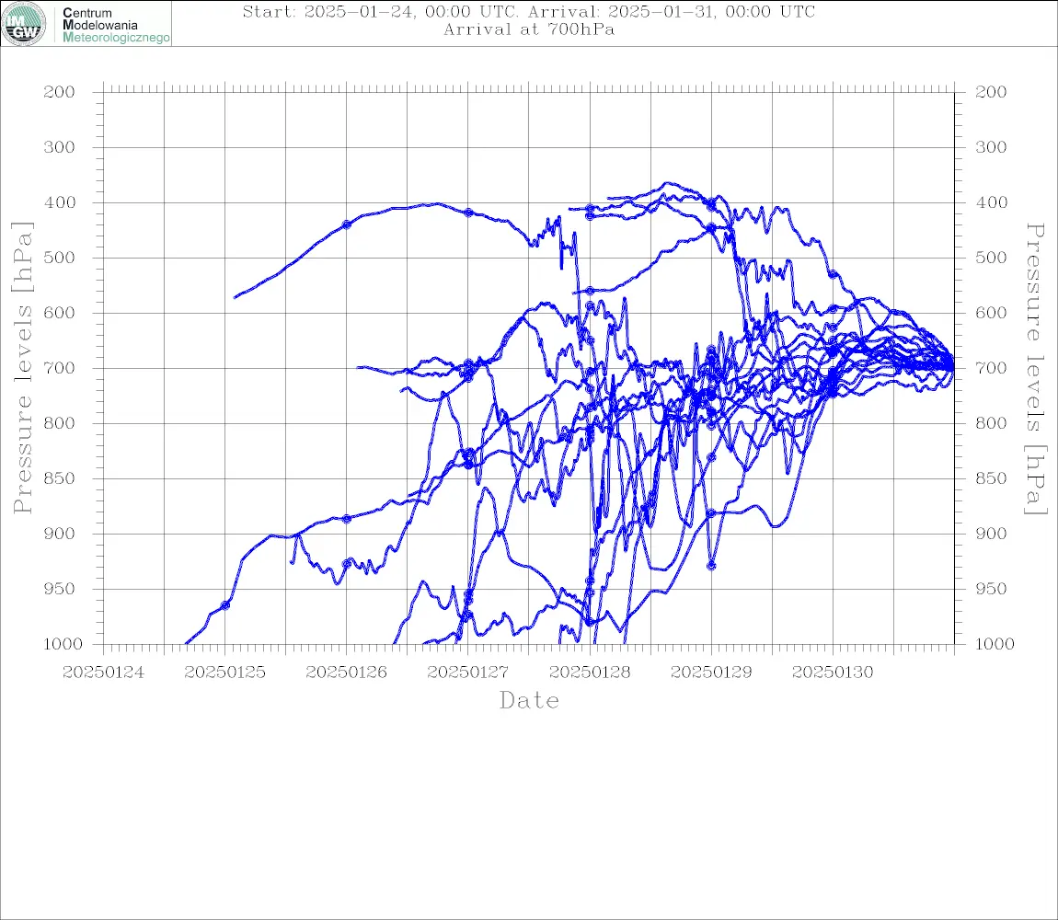Click trajectory marker near 965 hPa on 20250125
Image resolution: width=1058 pixels, height=920 pixels.
(x=225, y=605)
